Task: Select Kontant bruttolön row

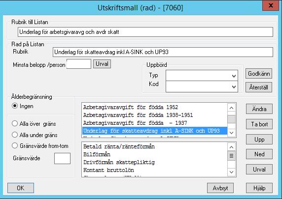Action: coord(155,170)
